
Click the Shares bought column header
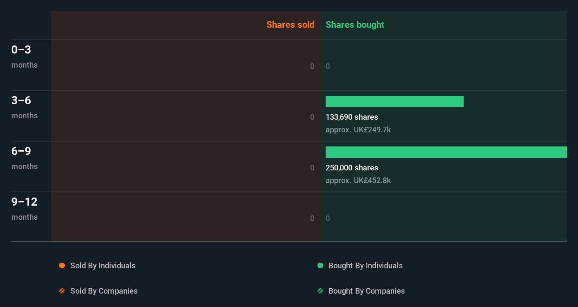355,25
